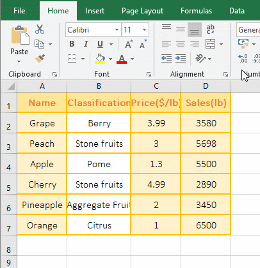Open Paste options dropdown arrow

click(19, 62)
